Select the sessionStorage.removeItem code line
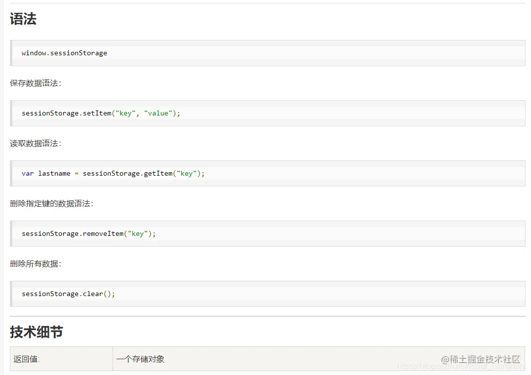Image resolution: width=531 pixels, height=375 pixels. tap(89, 234)
